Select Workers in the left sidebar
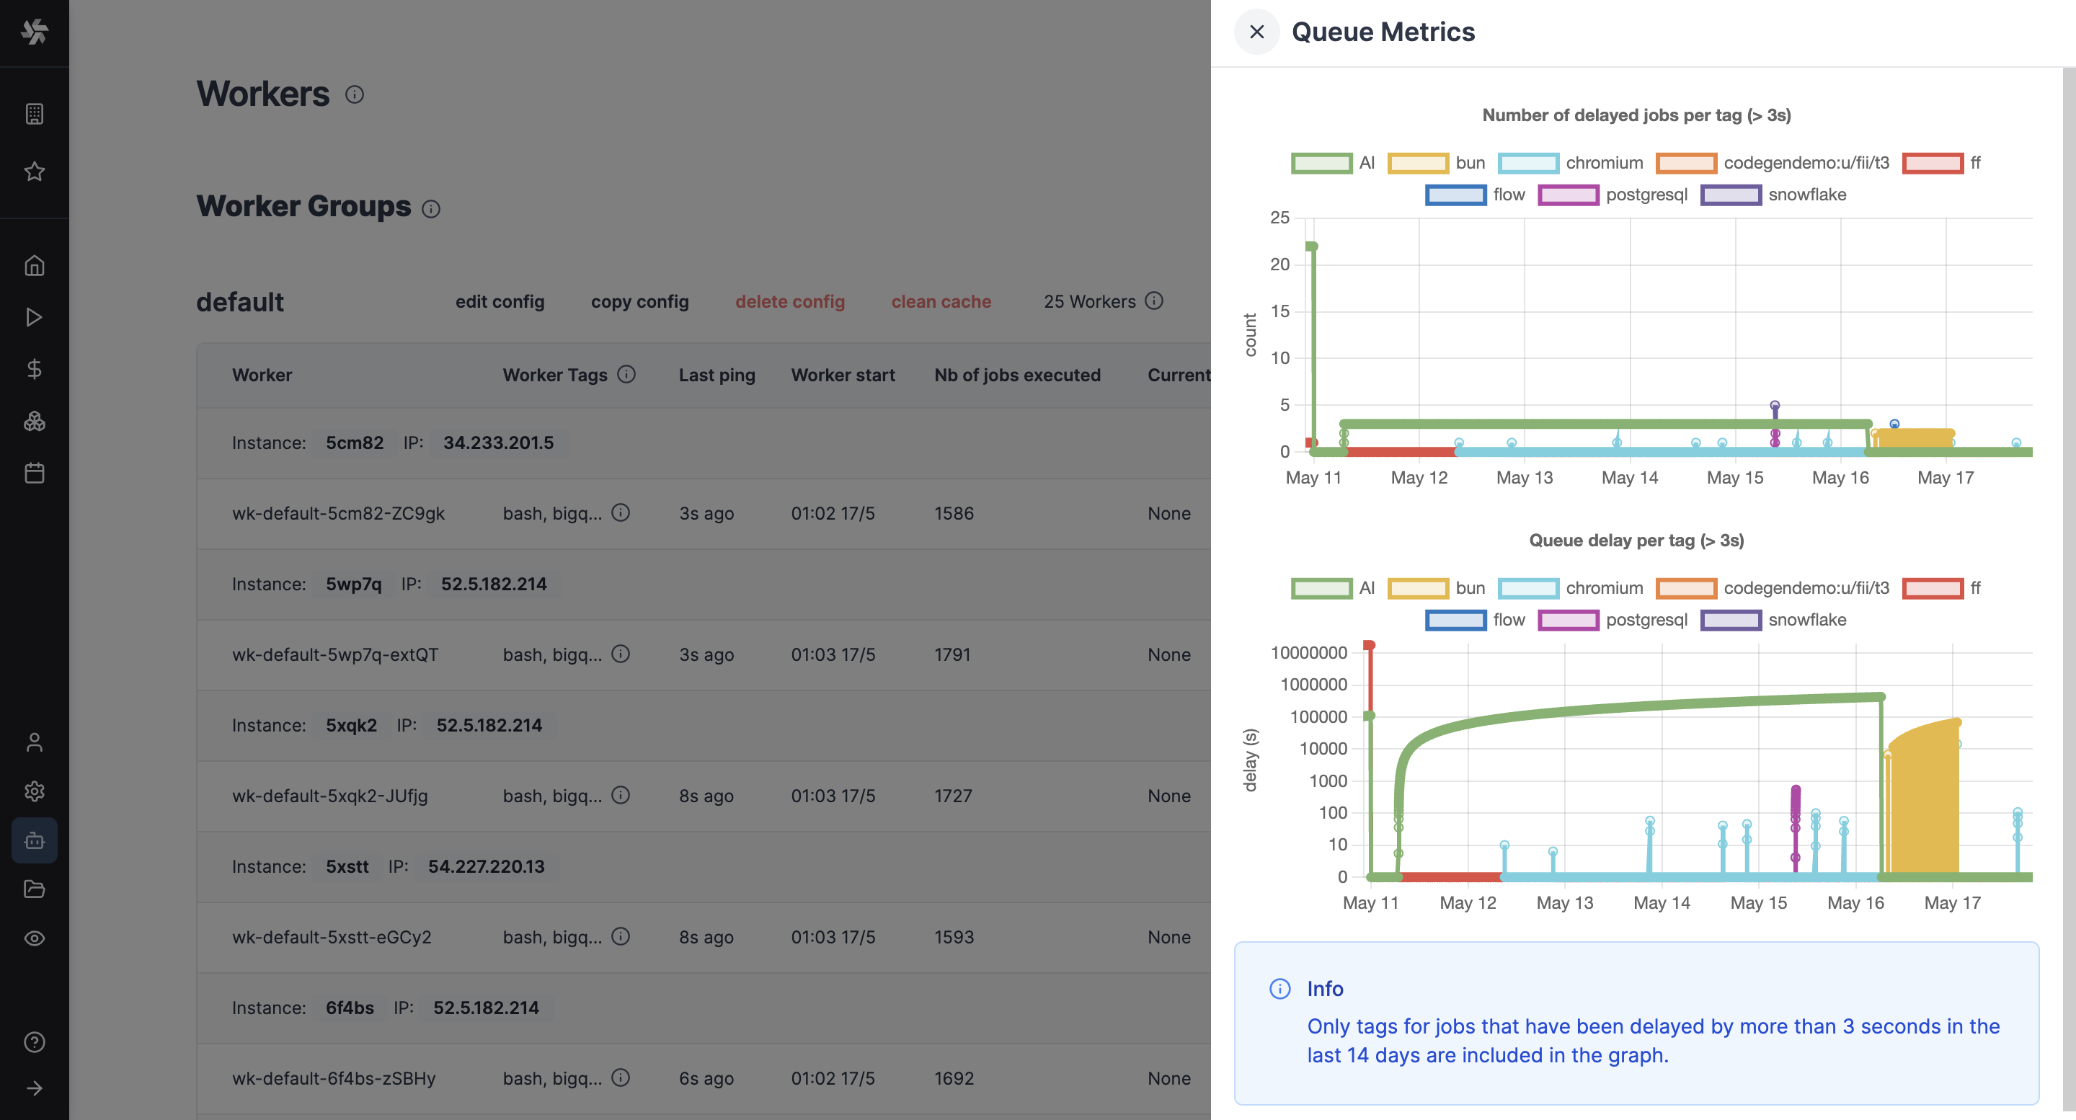 click(x=35, y=840)
